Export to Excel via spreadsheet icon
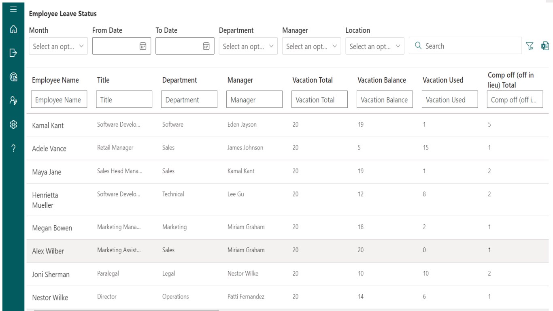The image size is (553, 311). click(x=545, y=46)
